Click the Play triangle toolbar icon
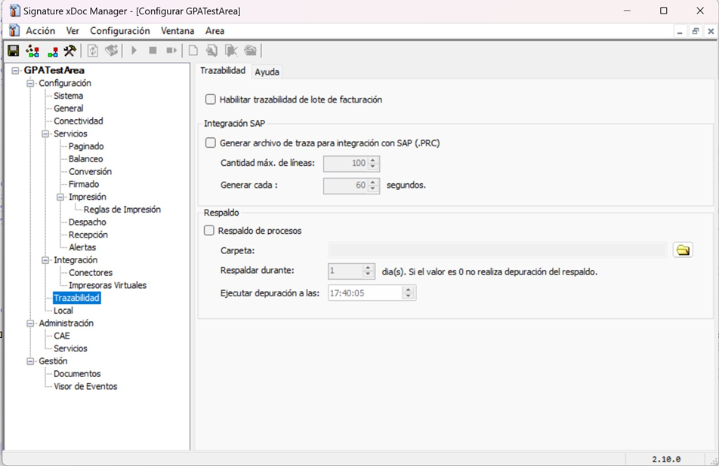The height and width of the screenshot is (466, 719). pos(134,51)
